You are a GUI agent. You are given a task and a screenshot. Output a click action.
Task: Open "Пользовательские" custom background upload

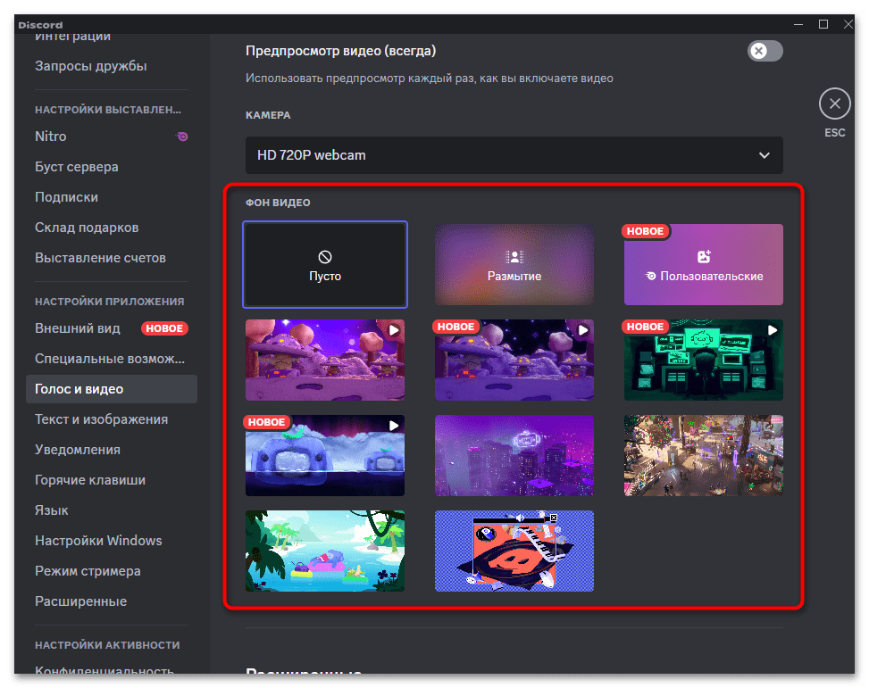(703, 264)
